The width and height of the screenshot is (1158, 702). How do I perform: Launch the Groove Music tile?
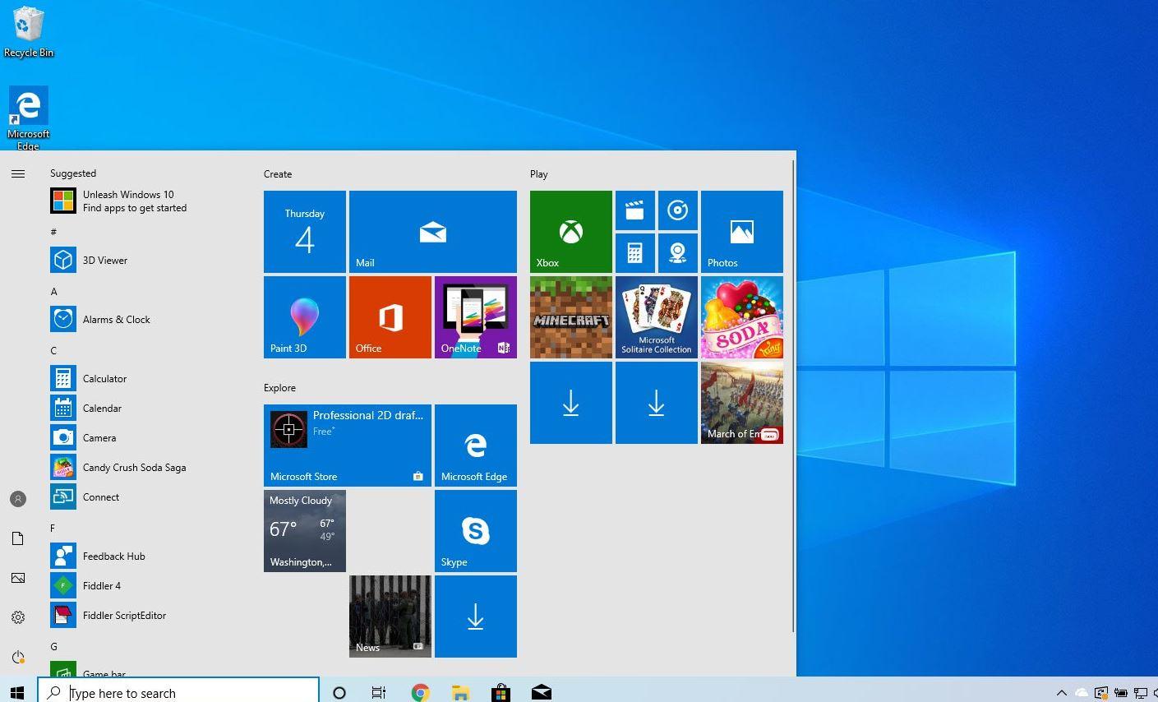click(678, 210)
